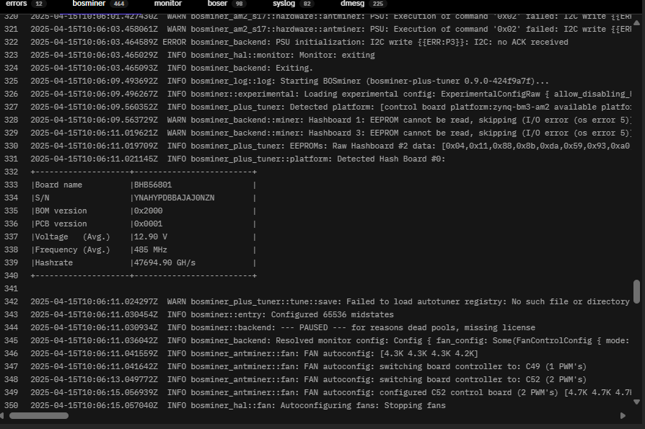Image resolution: width=645 pixels, height=429 pixels.
Task: Click the dmesg count badge 225
Action: point(377,4)
